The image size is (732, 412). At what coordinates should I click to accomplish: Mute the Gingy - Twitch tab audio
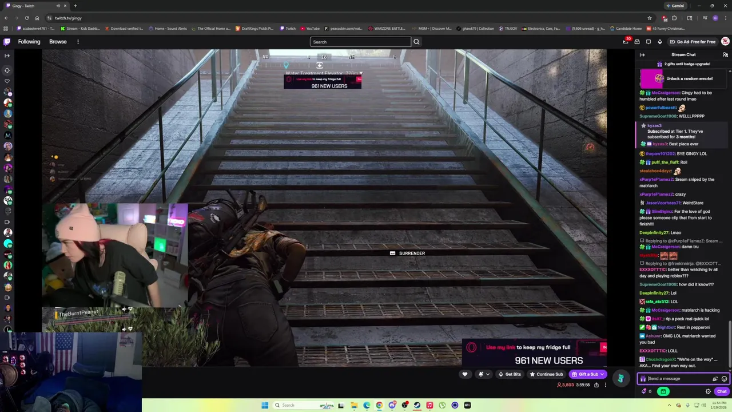58,6
